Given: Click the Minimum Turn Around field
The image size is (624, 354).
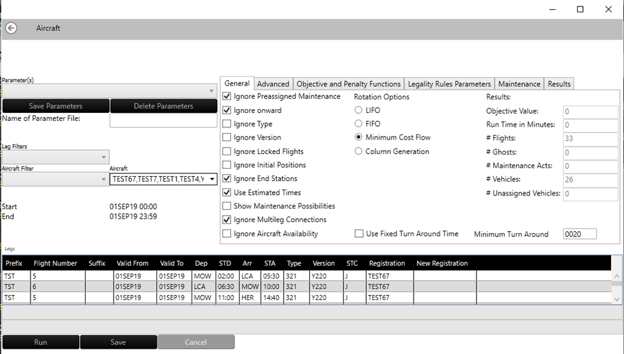Looking at the screenshot, I should (580, 234).
